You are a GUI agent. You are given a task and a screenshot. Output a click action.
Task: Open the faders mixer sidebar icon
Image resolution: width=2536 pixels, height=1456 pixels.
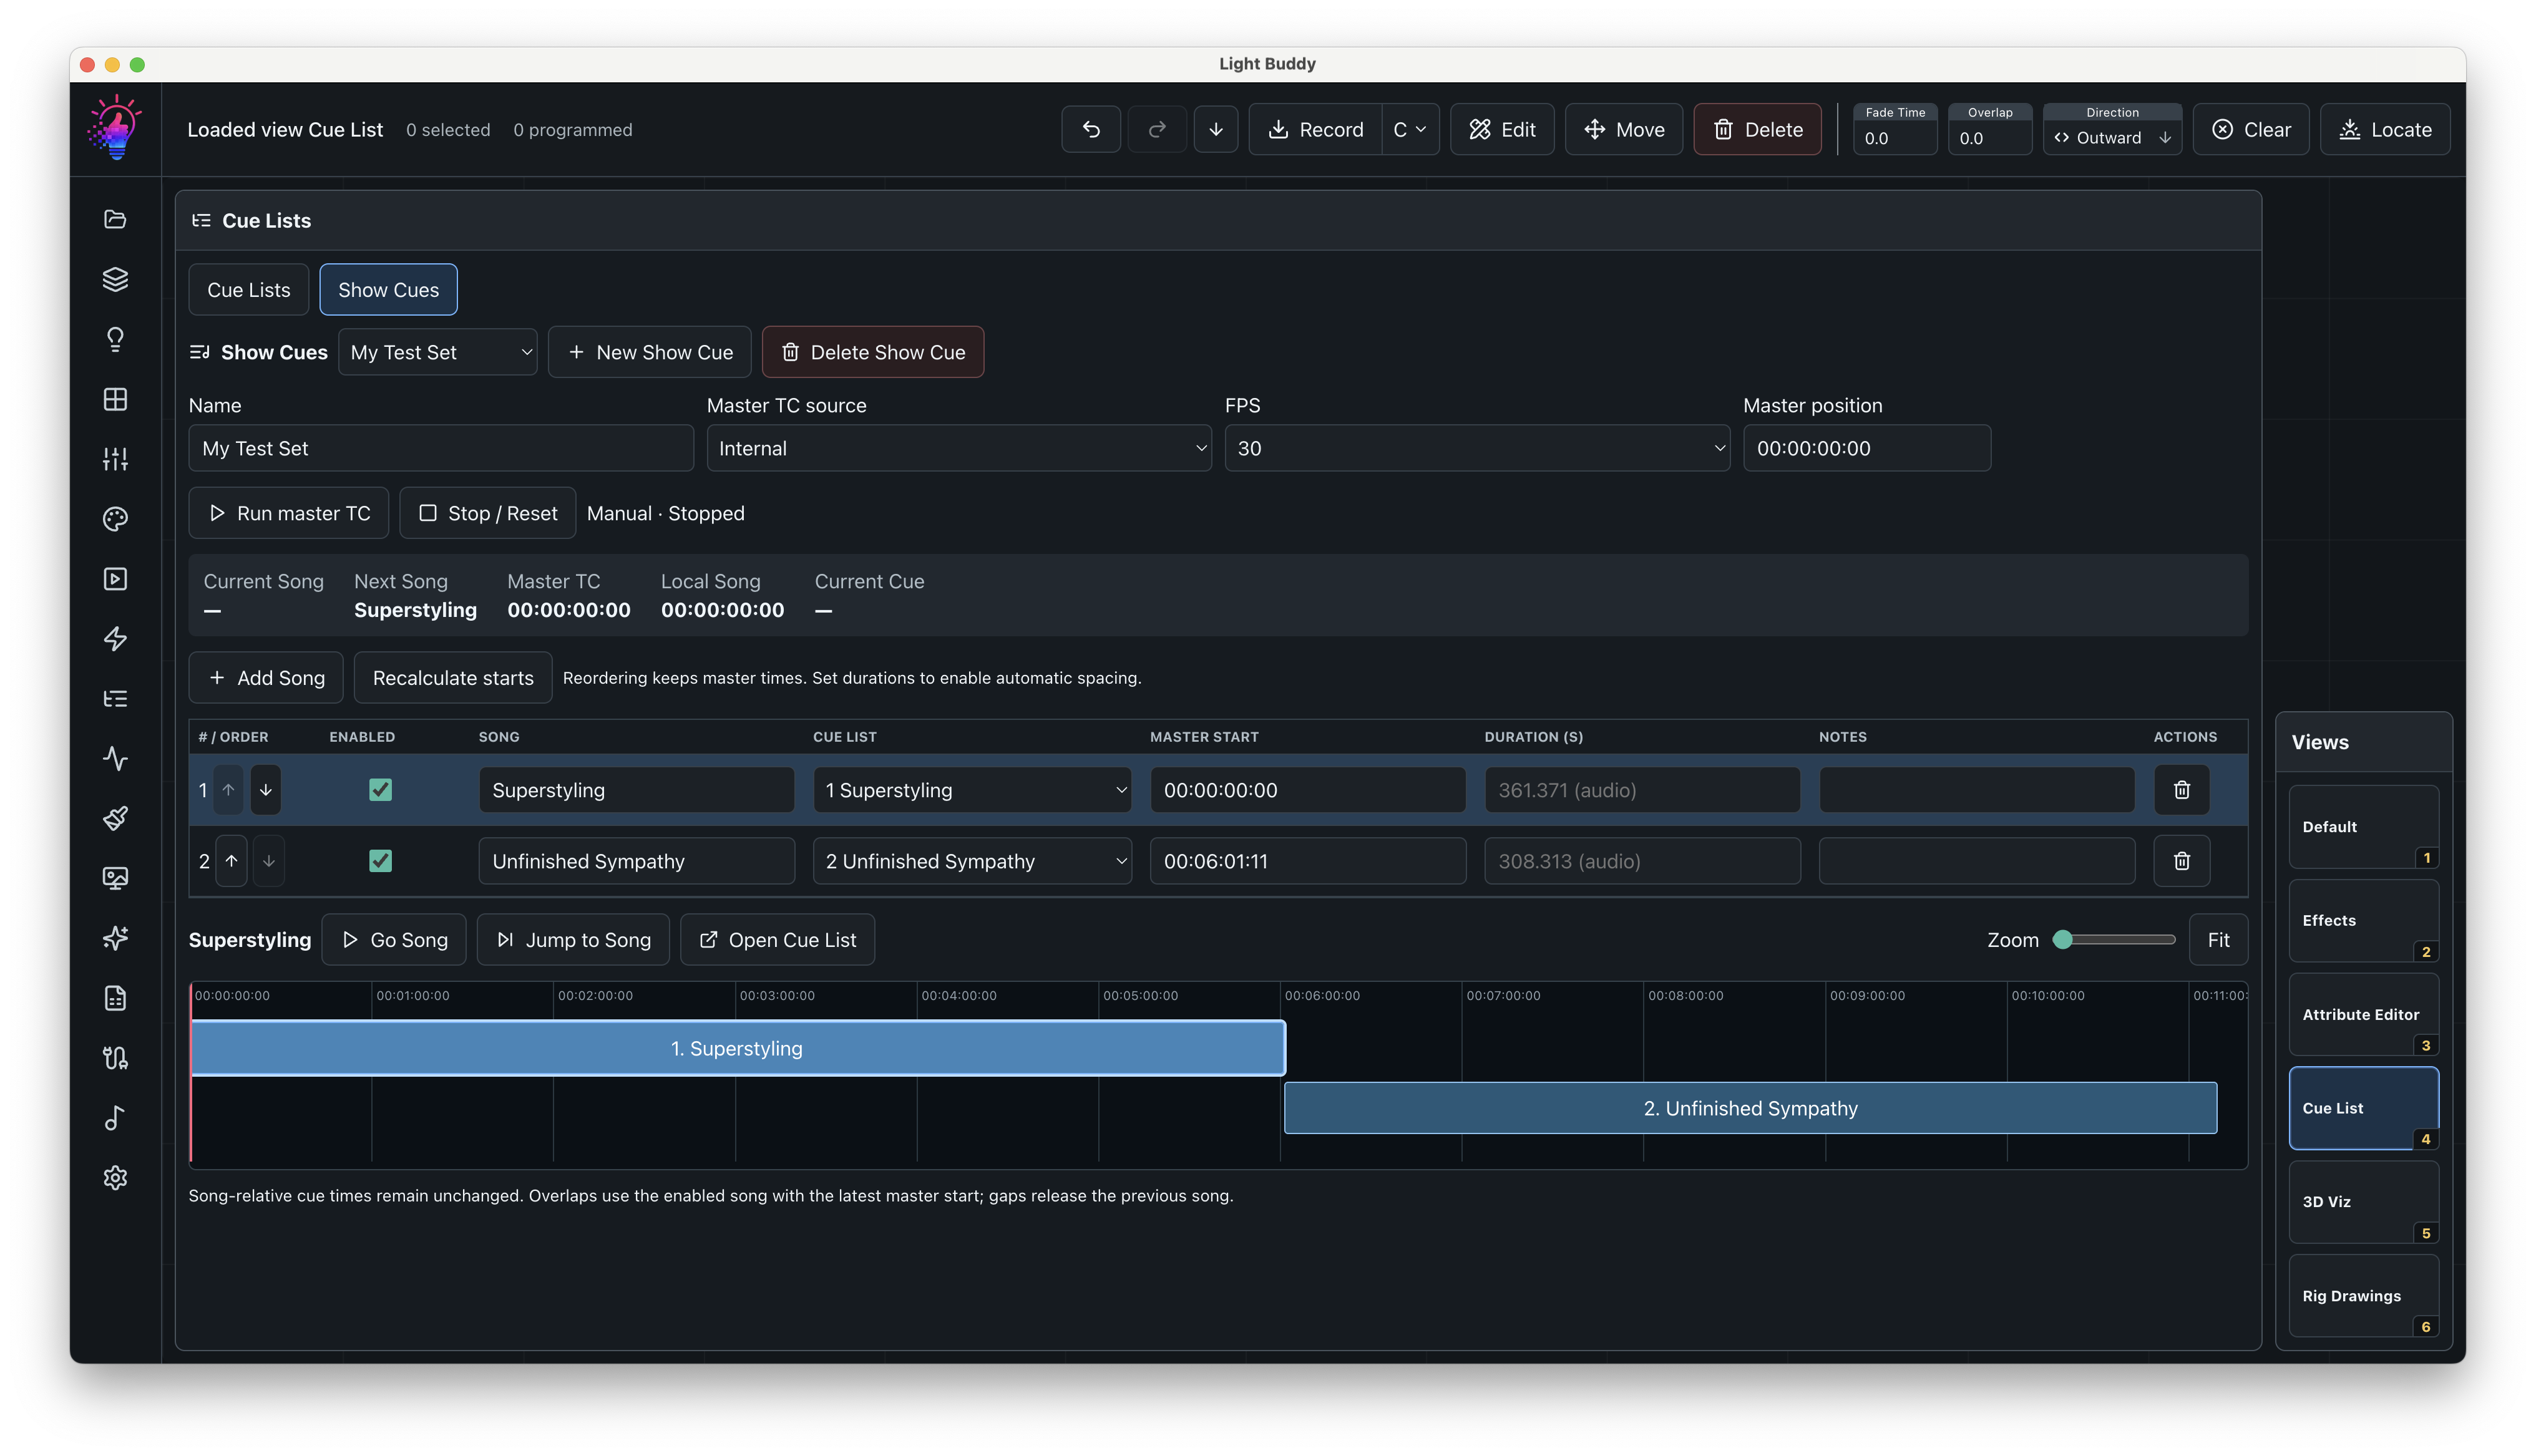click(115, 459)
